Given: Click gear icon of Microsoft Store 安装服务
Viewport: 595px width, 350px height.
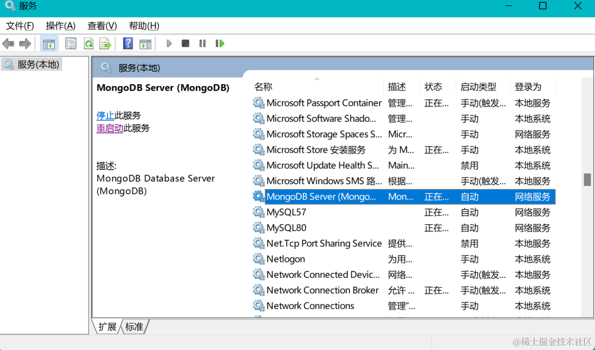Looking at the screenshot, I should [259, 150].
